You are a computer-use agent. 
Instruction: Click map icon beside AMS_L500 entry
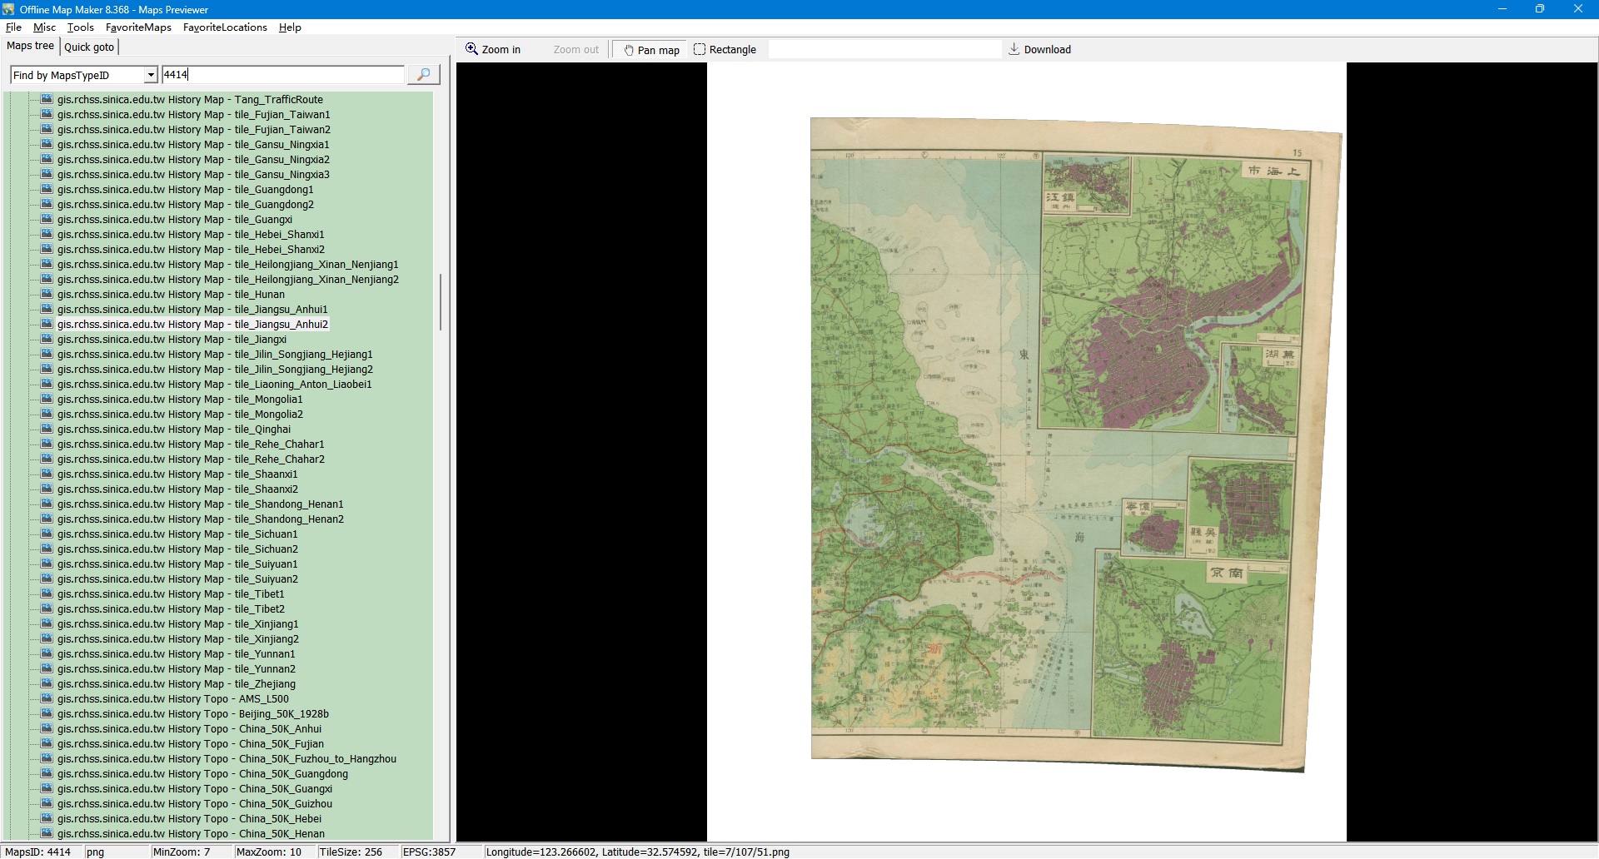[47, 698]
